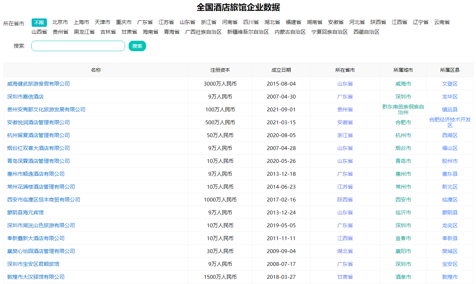Open district link 樊城区
Screen dimensions: 476x284
click(x=450, y=251)
